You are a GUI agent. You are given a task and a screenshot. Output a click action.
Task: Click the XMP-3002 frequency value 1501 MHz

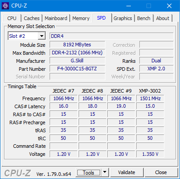tap(150, 98)
